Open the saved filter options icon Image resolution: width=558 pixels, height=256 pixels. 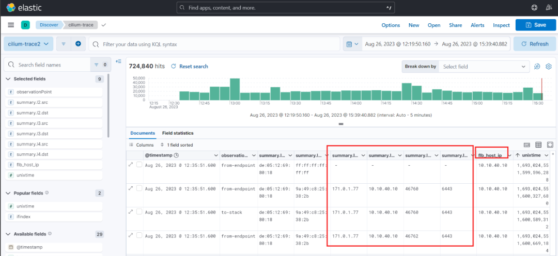(x=64, y=44)
